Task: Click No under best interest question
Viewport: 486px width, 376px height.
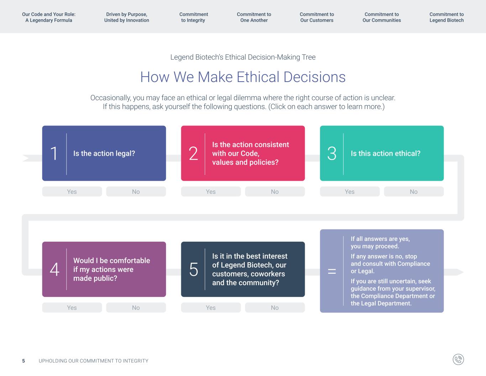Action: pos(275,308)
